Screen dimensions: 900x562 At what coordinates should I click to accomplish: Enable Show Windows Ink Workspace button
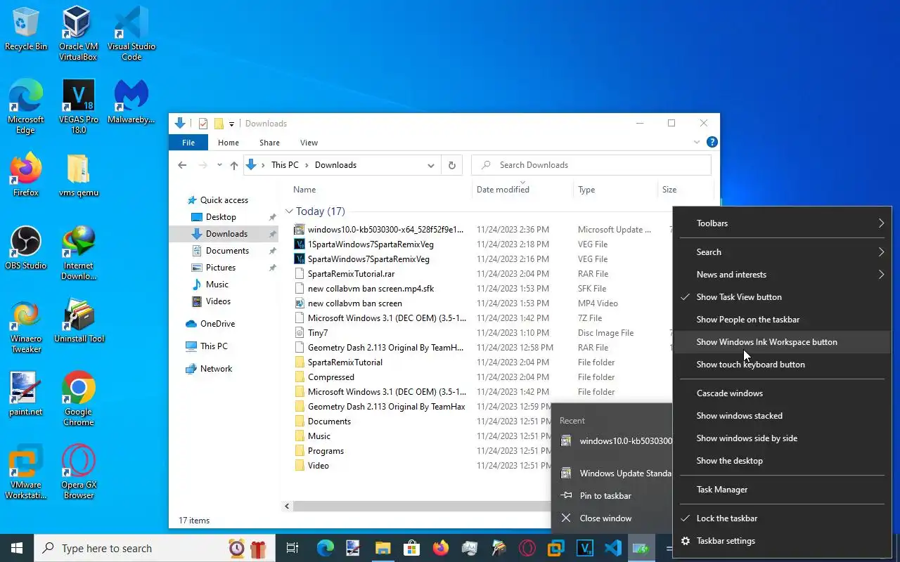click(x=781, y=342)
